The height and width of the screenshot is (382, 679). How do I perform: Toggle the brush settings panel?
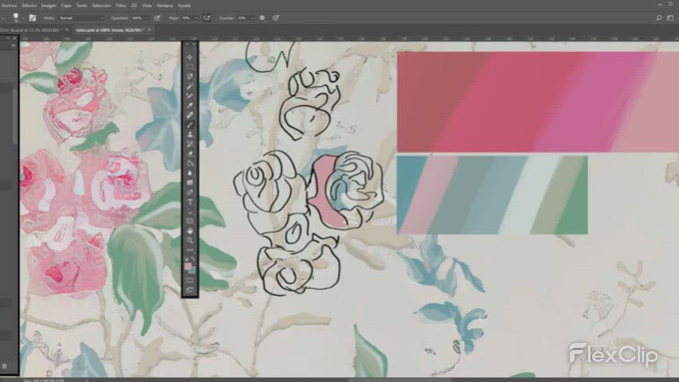pos(33,17)
